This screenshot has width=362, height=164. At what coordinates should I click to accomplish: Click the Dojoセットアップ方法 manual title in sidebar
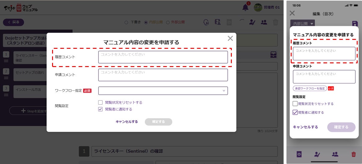25,40
